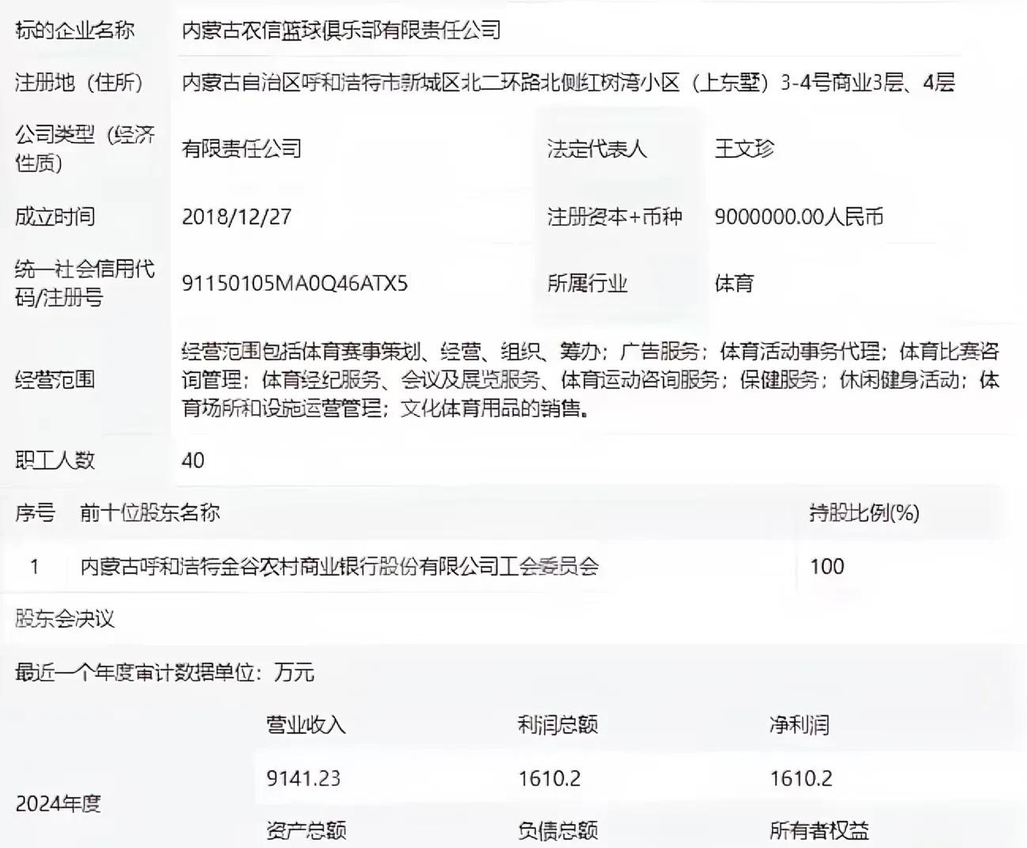This screenshot has width=1027, height=848.
Task: Click the 法定代表人 label
Action: (597, 149)
